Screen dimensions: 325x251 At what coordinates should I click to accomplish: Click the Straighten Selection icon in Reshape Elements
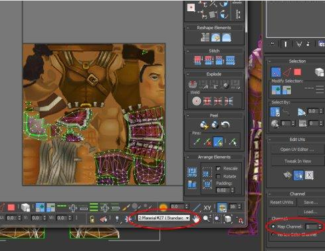click(205, 38)
